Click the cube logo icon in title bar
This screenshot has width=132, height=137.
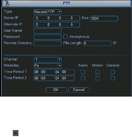point(7,3)
